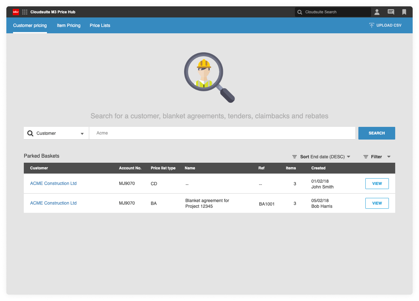View the CD basket row
Image resolution: width=419 pixels, height=301 pixels.
coord(377,184)
